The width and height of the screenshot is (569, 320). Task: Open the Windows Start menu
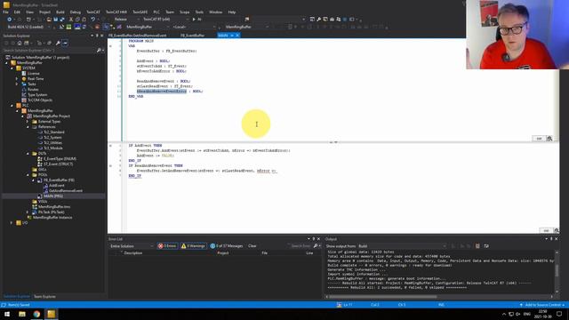[7, 314]
